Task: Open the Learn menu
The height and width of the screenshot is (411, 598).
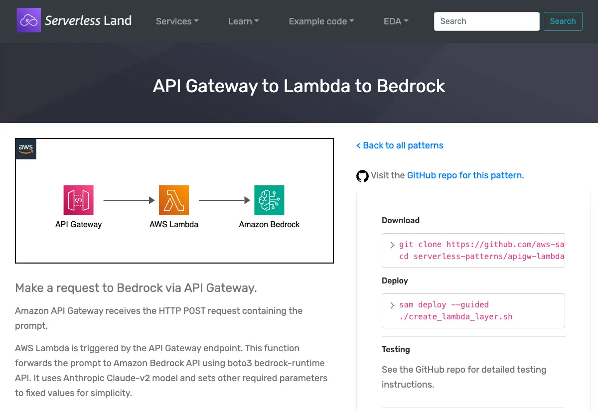Action: click(x=243, y=21)
